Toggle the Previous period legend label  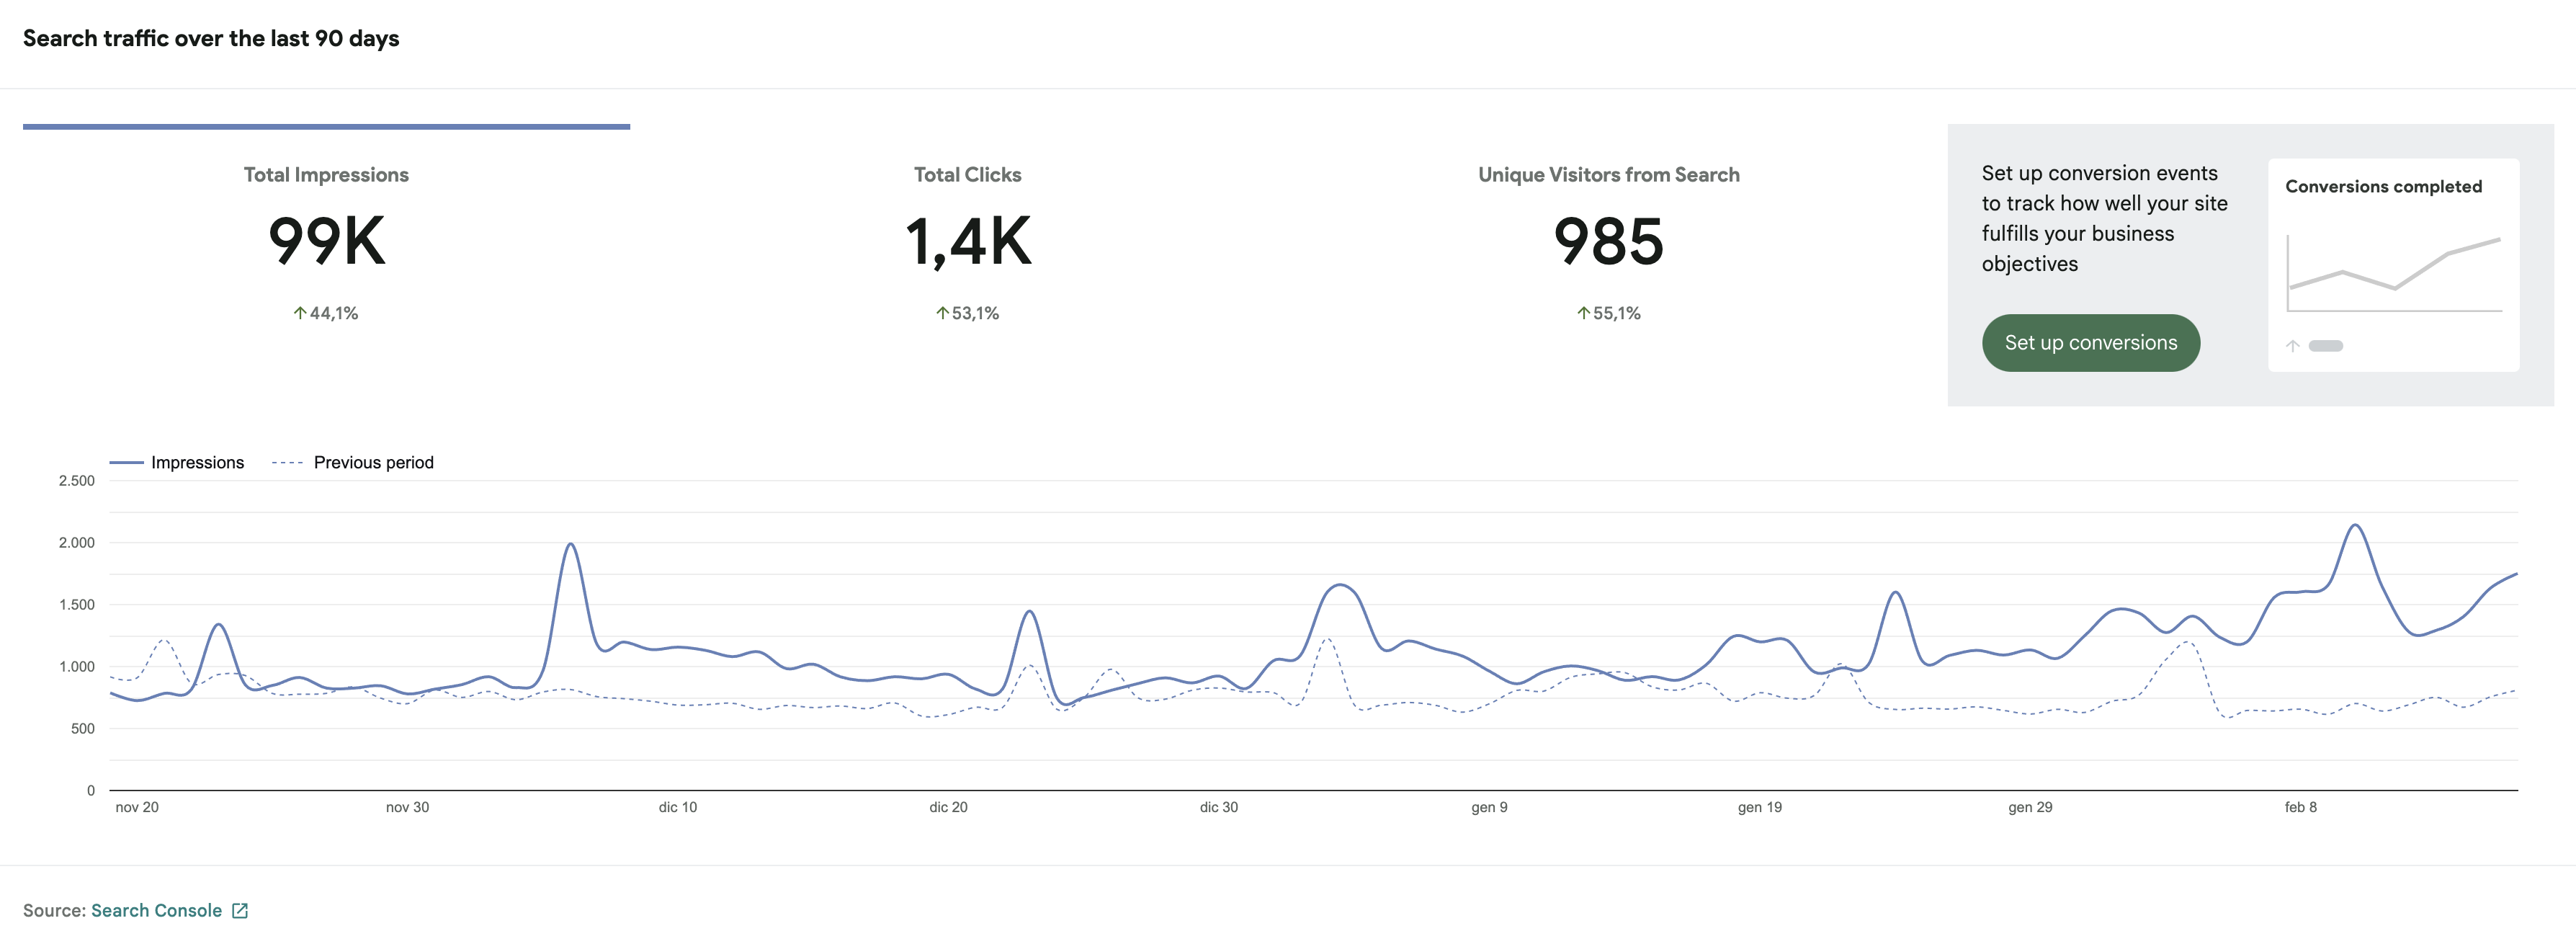pos(373,463)
